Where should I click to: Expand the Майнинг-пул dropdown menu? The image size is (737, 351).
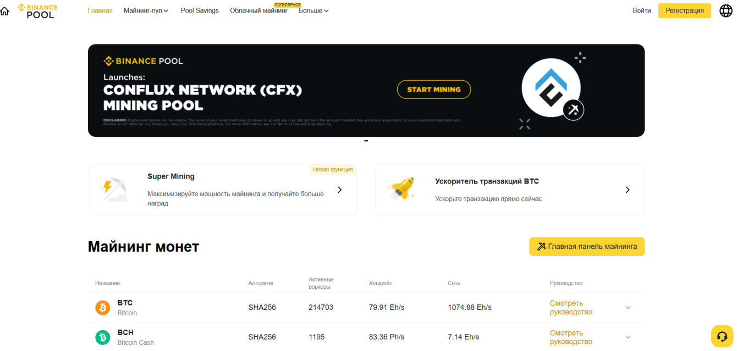coord(146,10)
